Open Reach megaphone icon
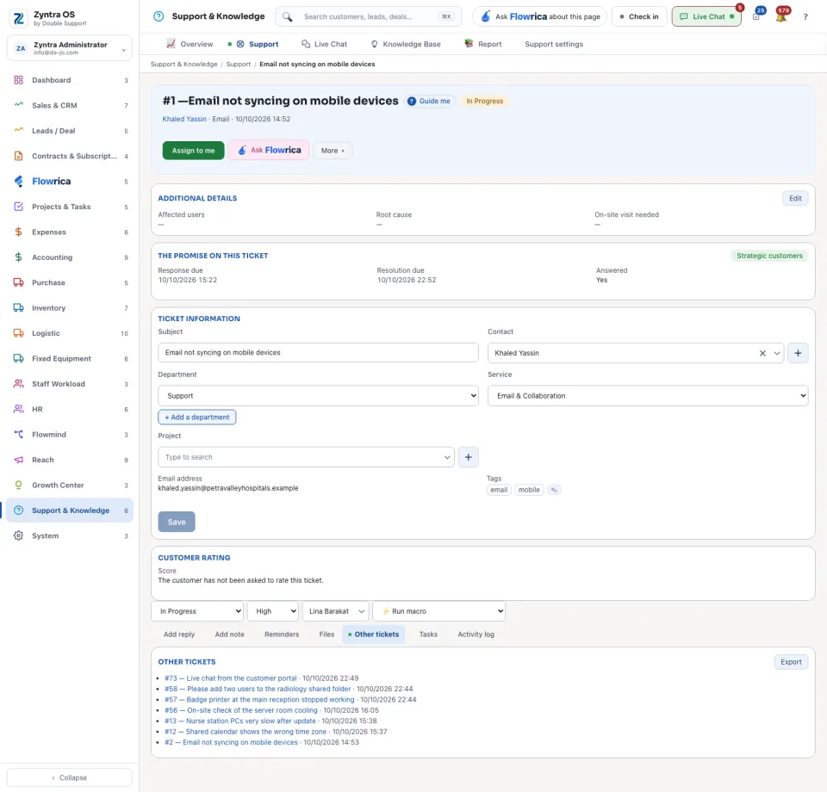 pyautogui.click(x=18, y=460)
